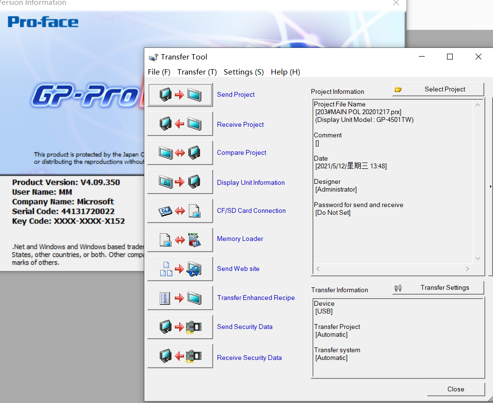This screenshot has width=493, height=403.
Task: Launch Memory Loader icon button
Action: click(x=180, y=239)
